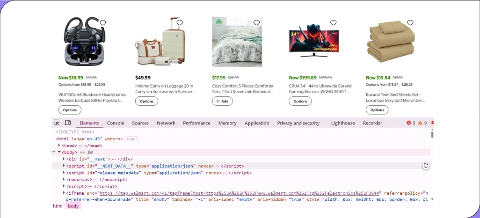
Task: Favorite the Cozy Comfort comforter set
Action: point(256,22)
